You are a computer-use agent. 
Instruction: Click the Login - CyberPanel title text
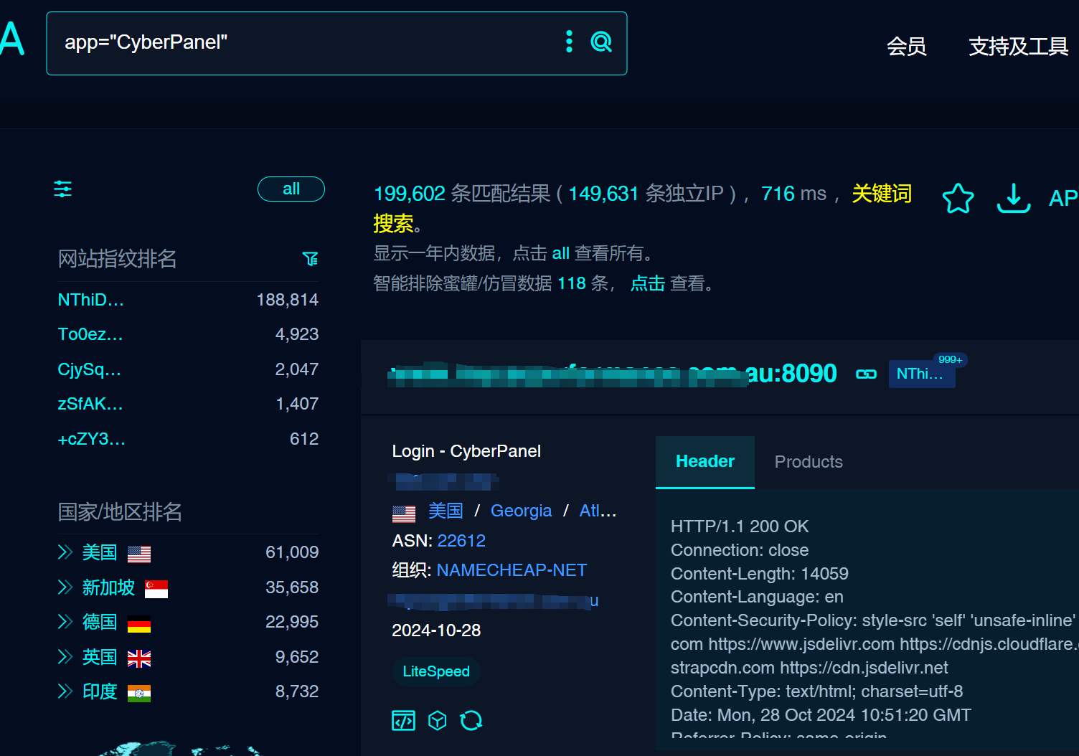pyautogui.click(x=466, y=451)
